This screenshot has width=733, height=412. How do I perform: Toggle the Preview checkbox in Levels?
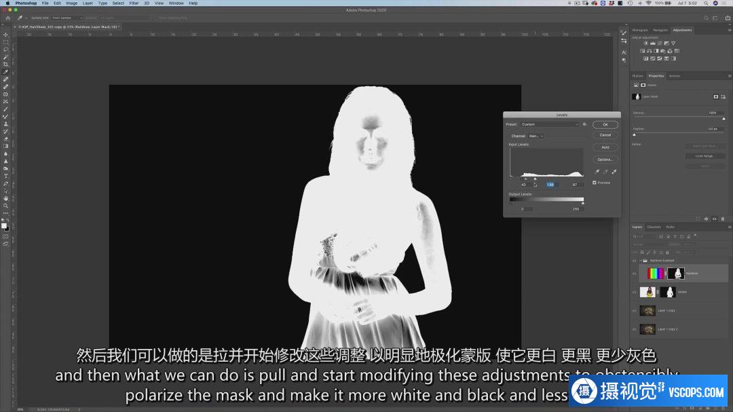[x=595, y=183]
